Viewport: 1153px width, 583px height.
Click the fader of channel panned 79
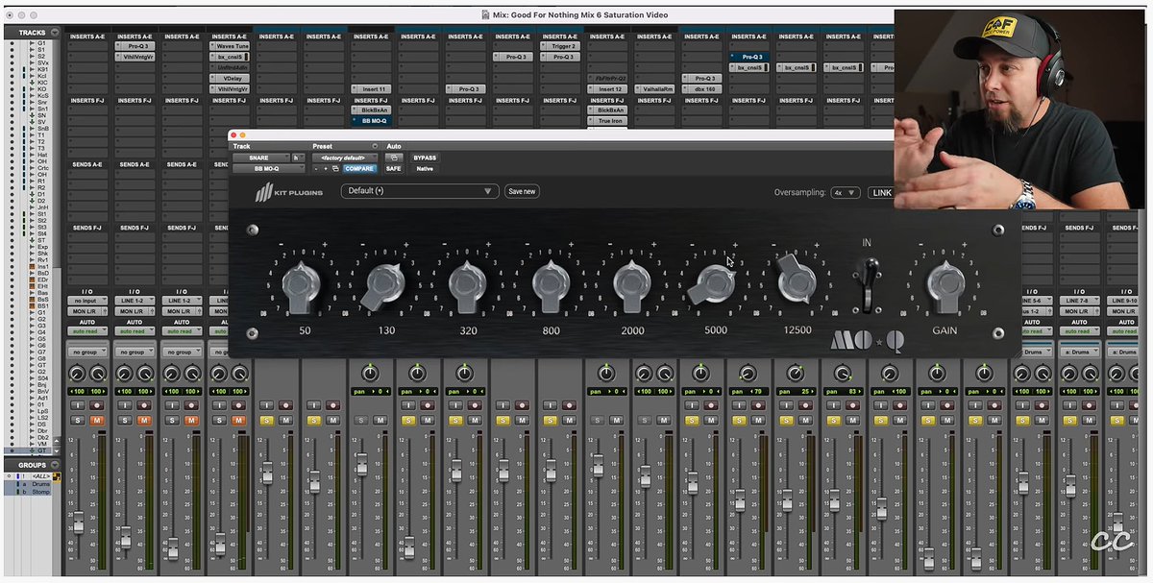pos(739,500)
